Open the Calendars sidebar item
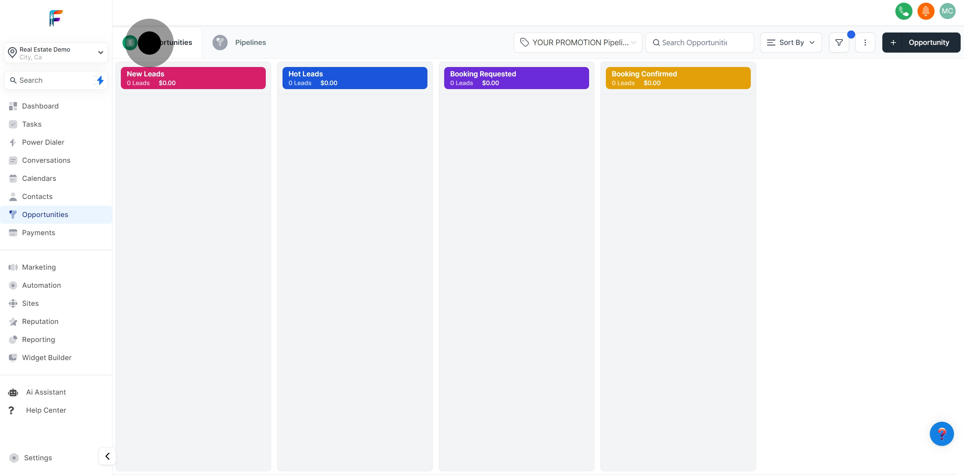This screenshot has width=964, height=475. pyautogui.click(x=39, y=178)
